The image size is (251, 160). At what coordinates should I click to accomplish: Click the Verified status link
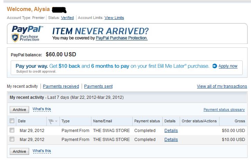67,18
